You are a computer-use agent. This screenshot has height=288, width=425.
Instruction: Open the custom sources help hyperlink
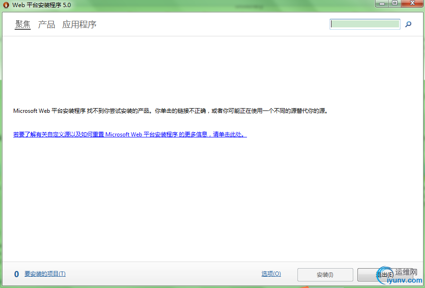128,134
